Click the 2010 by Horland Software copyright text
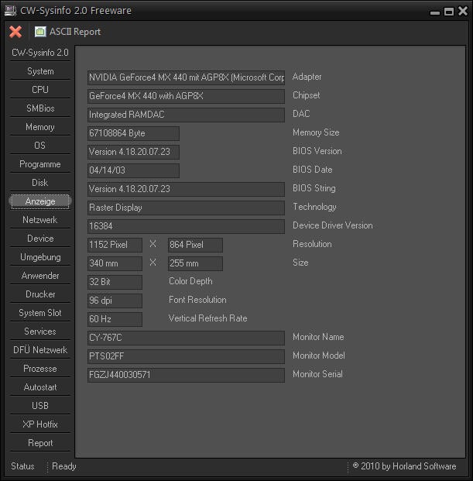473x481 pixels. 404,466
